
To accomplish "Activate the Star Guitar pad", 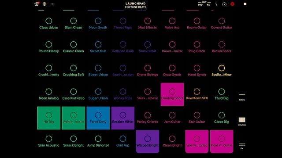I will pyautogui.click(x=197, y=118).
